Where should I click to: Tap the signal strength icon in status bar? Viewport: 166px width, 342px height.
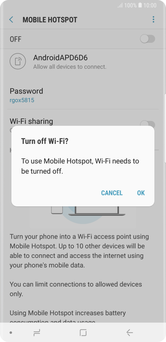pos(120,5)
